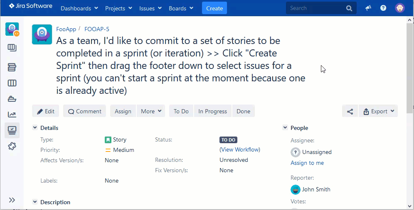414x210 pixels.
Task: Click the Search input field
Action: [316, 8]
